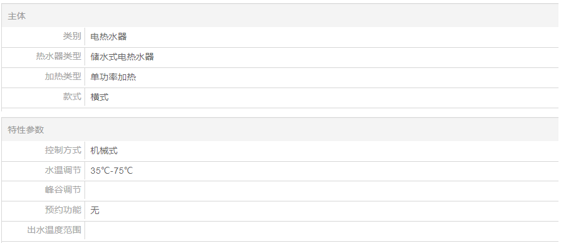
Task: Click the empty 峰谷调节 value cell
Action: [321, 190]
